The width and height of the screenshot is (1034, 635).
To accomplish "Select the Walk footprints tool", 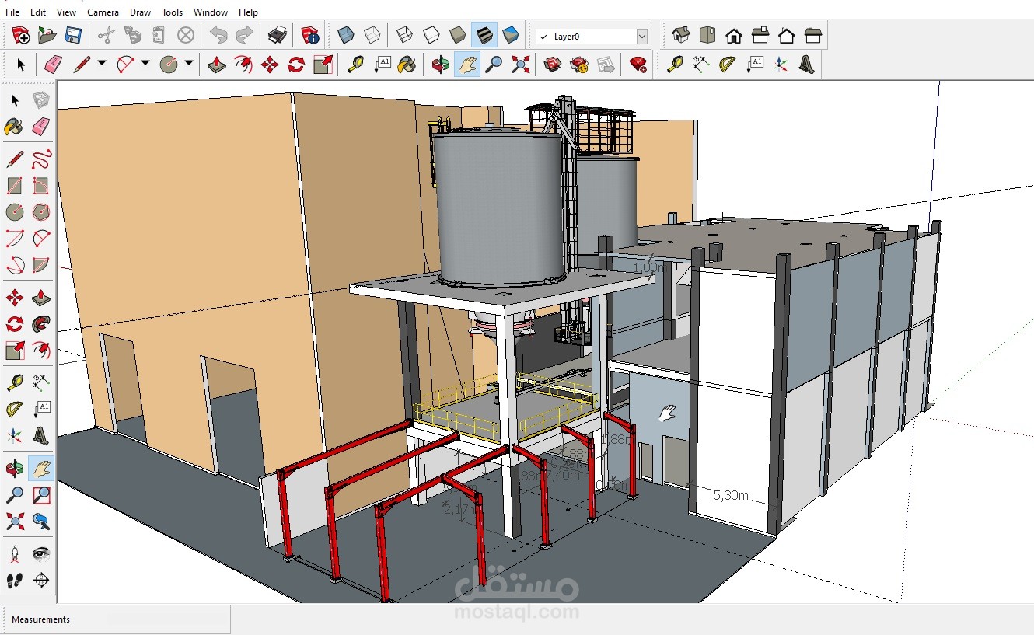I will 15,580.
